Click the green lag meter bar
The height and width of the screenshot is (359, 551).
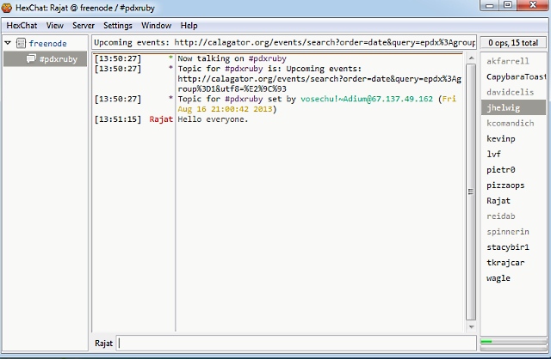coord(513,343)
